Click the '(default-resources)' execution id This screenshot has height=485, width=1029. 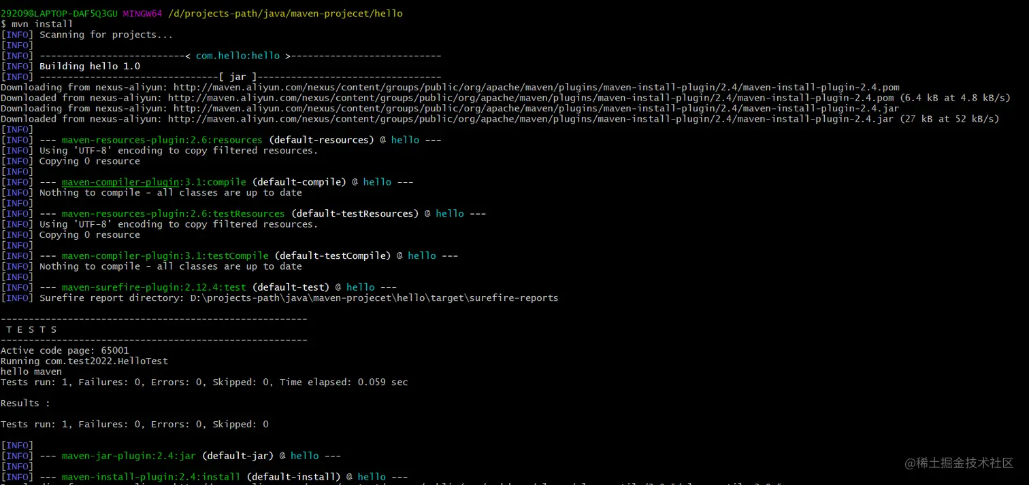click(x=321, y=140)
